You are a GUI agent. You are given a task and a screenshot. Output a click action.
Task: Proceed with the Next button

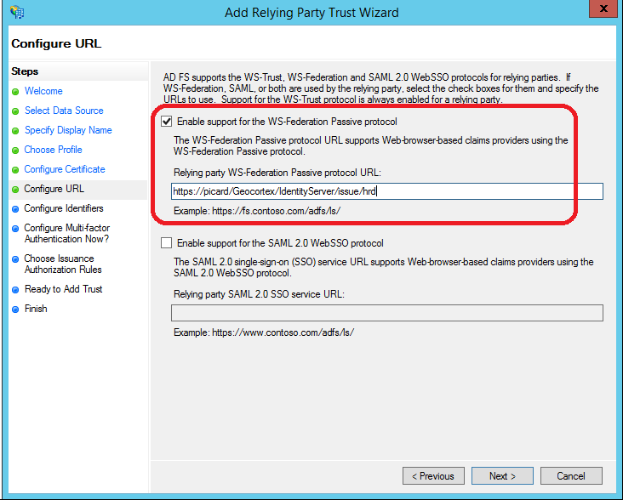click(502, 476)
